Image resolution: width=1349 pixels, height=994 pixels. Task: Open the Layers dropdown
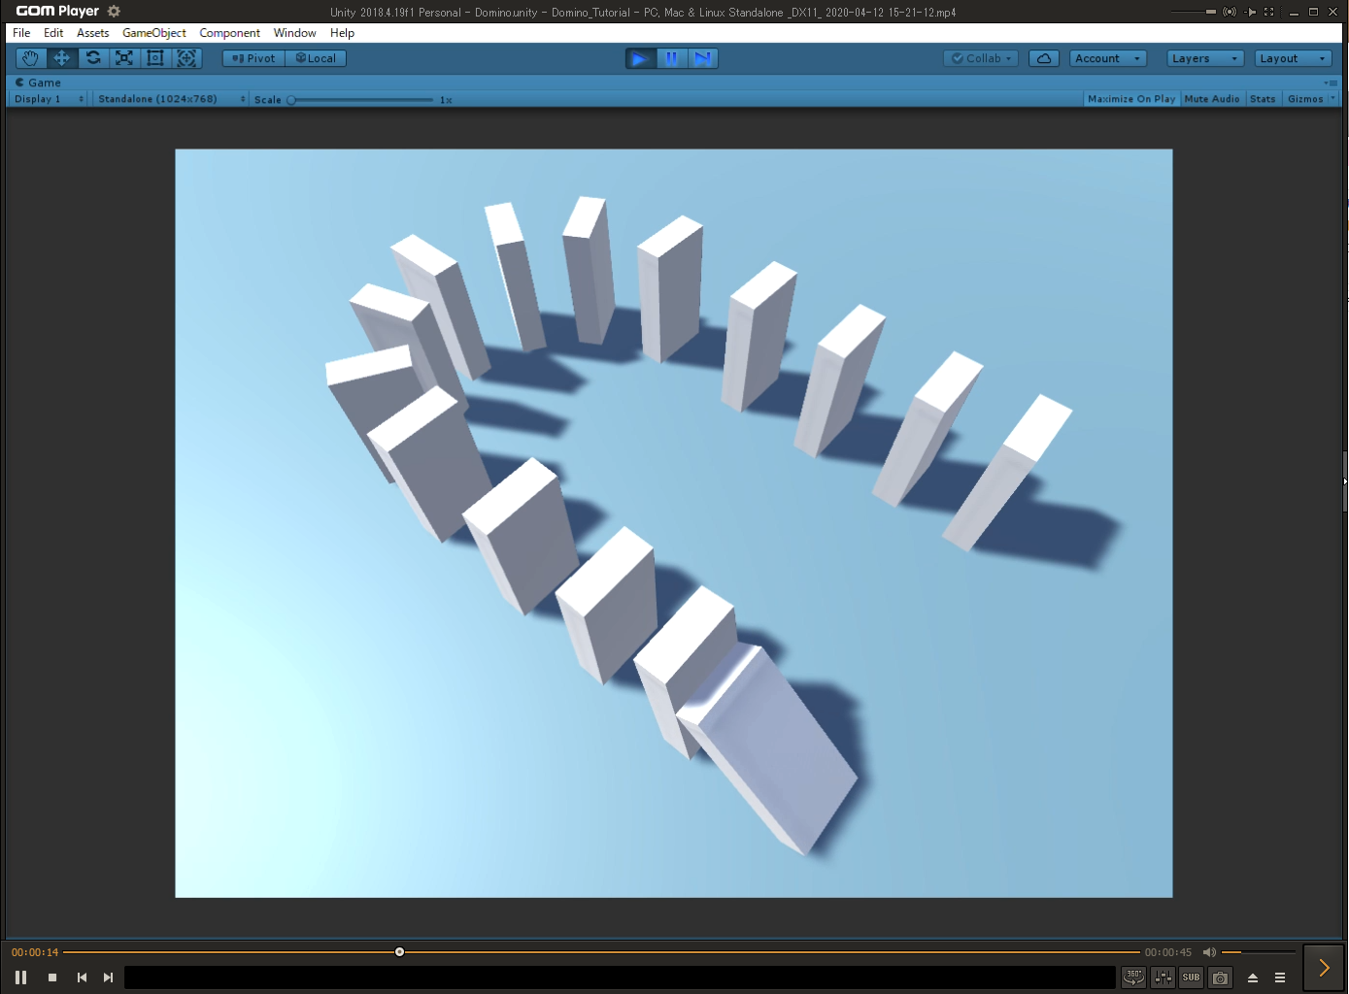(x=1205, y=58)
